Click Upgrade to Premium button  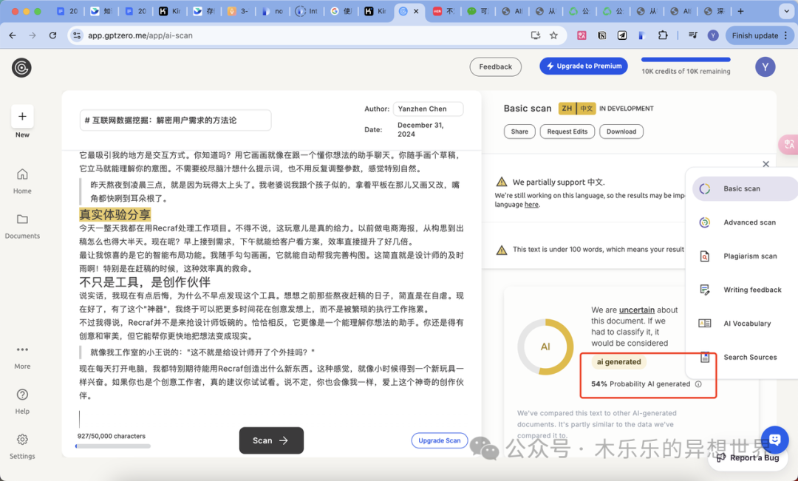pos(583,66)
